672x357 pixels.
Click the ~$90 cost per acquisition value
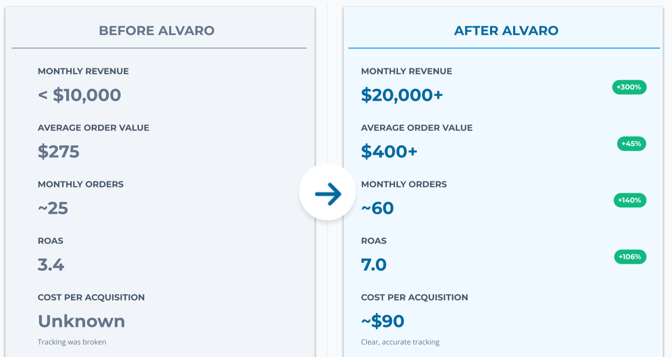point(383,321)
